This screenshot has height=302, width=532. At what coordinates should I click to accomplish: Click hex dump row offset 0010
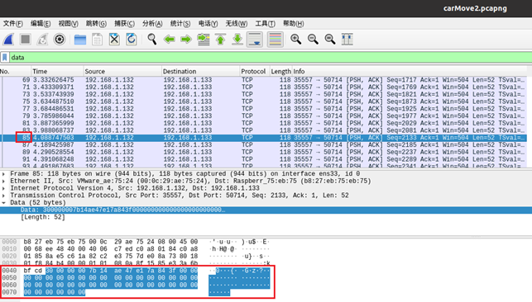9,249
